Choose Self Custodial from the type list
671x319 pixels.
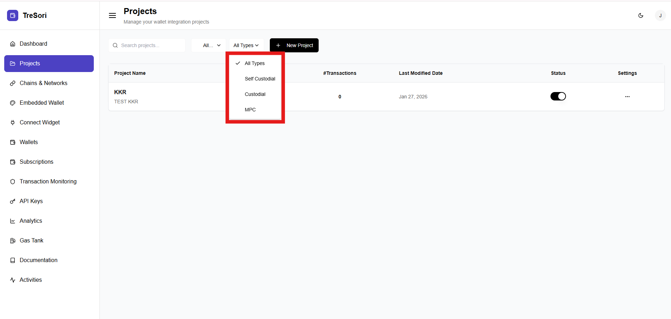pos(260,79)
